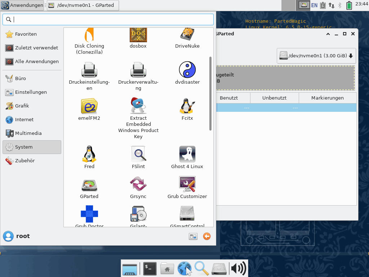369x277 pixels.
Task: Launch emelFM2 file manager
Action: coord(89,109)
